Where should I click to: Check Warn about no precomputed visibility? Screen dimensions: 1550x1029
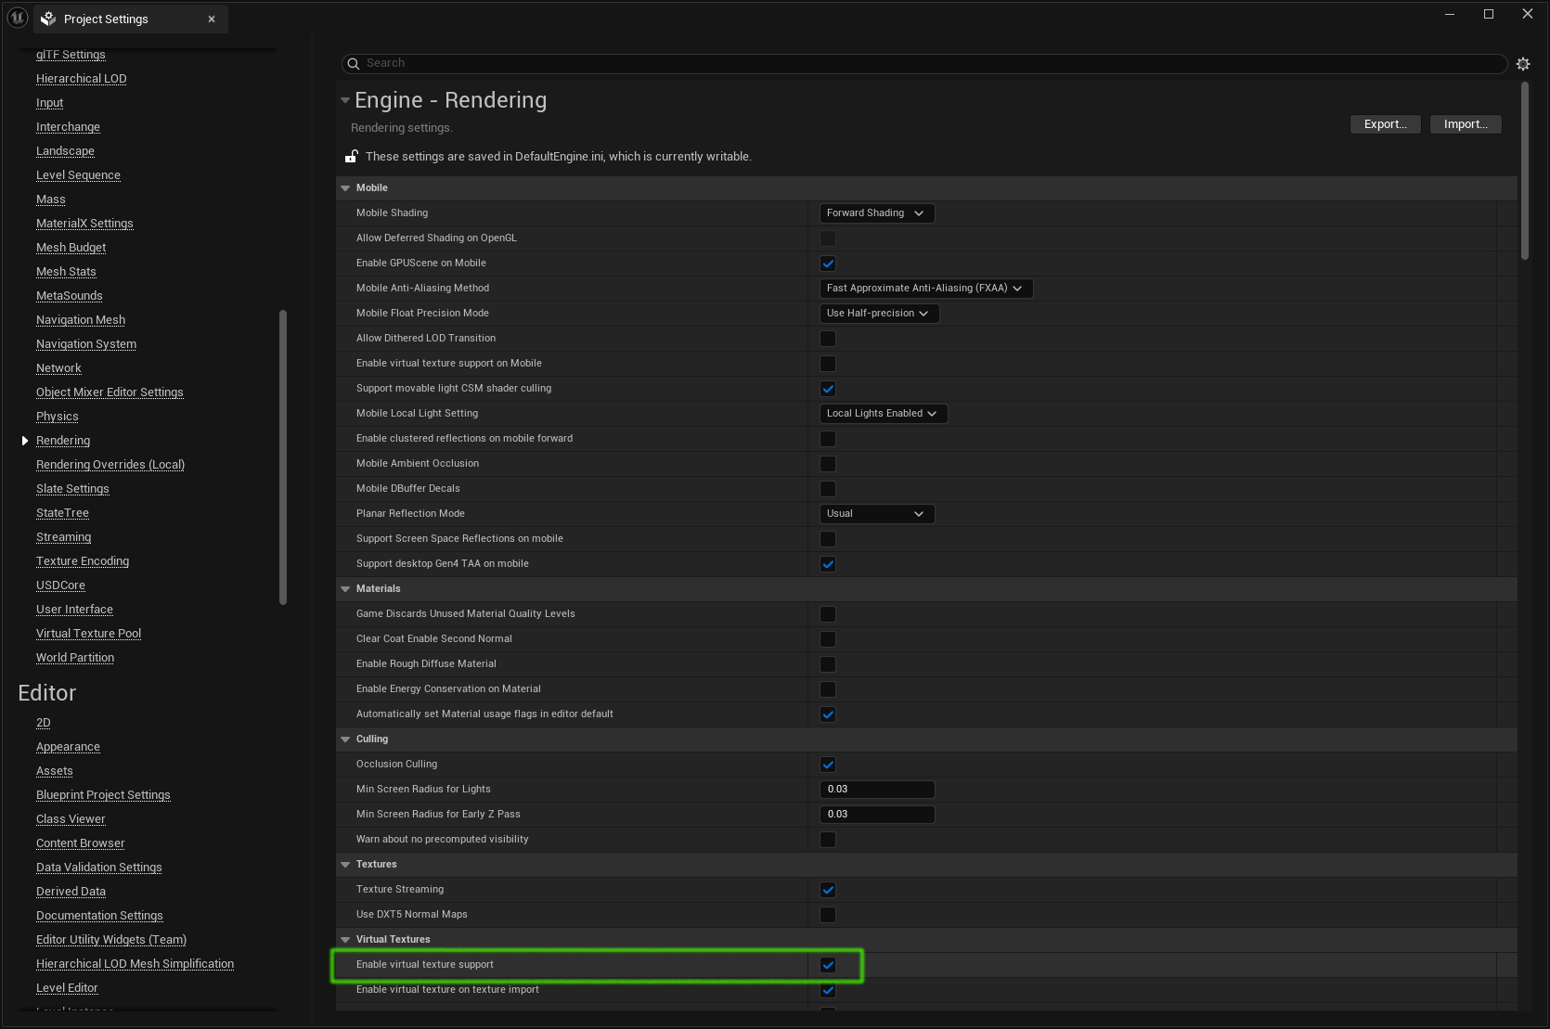(x=828, y=840)
